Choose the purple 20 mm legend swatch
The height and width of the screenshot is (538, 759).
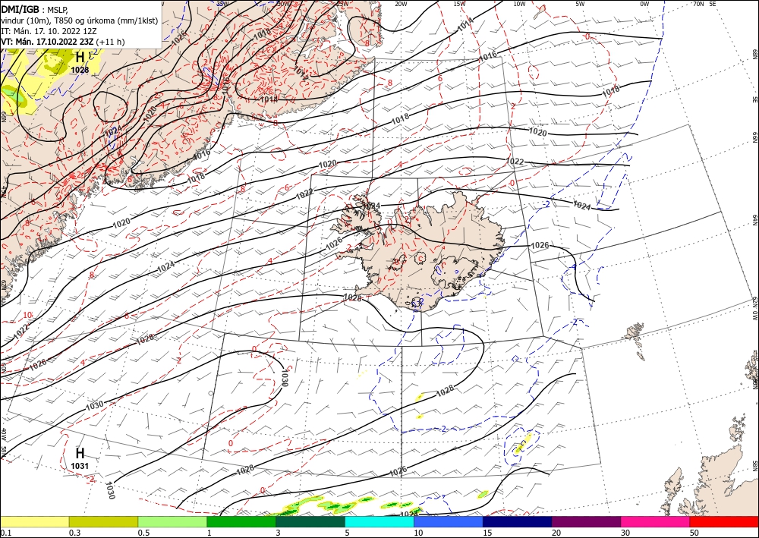586,521
